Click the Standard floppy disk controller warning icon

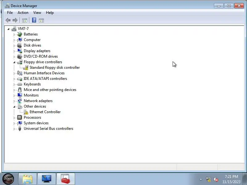click(26, 68)
